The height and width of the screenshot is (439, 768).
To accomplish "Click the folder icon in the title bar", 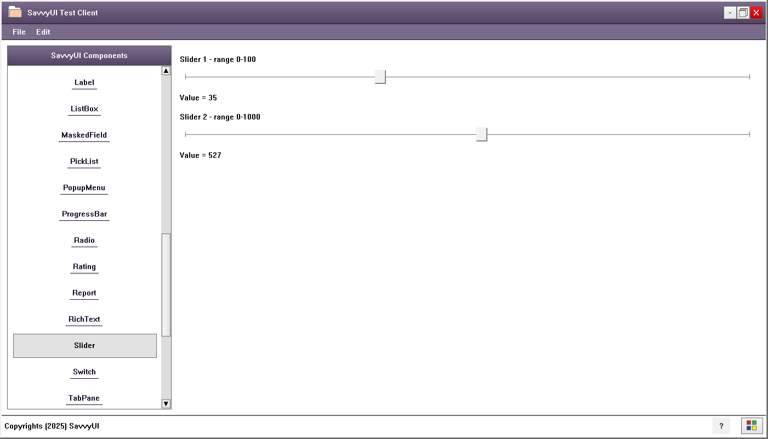I will 16,12.
